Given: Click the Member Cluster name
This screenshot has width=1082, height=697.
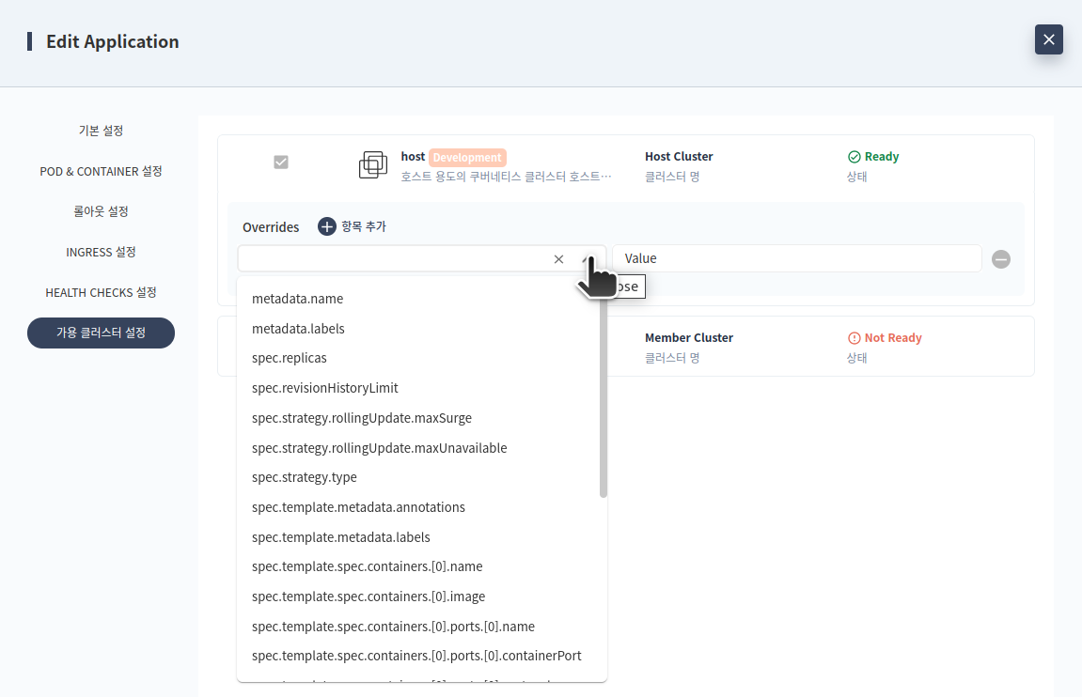Looking at the screenshot, I should (689, 338).
